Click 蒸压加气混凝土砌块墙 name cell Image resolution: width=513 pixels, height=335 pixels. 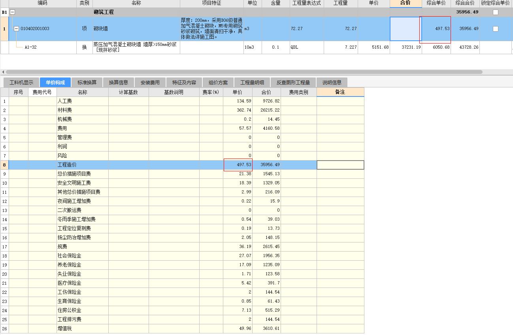pyautogui.click(x=136, y=47)
